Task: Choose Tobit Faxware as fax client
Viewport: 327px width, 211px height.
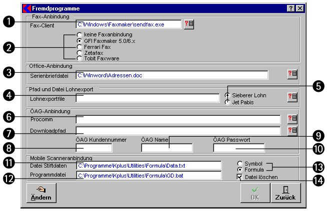Action: tap(79, 58)
